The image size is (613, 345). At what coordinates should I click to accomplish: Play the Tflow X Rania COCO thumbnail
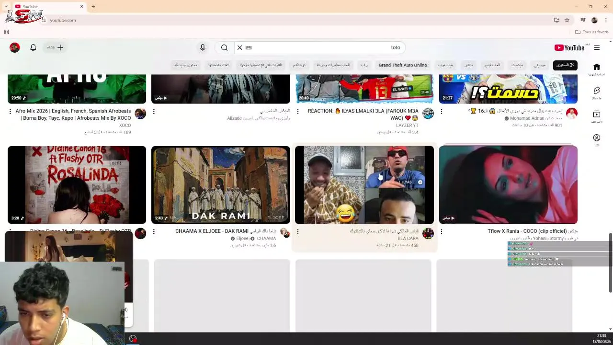click(x=508, y=185)
